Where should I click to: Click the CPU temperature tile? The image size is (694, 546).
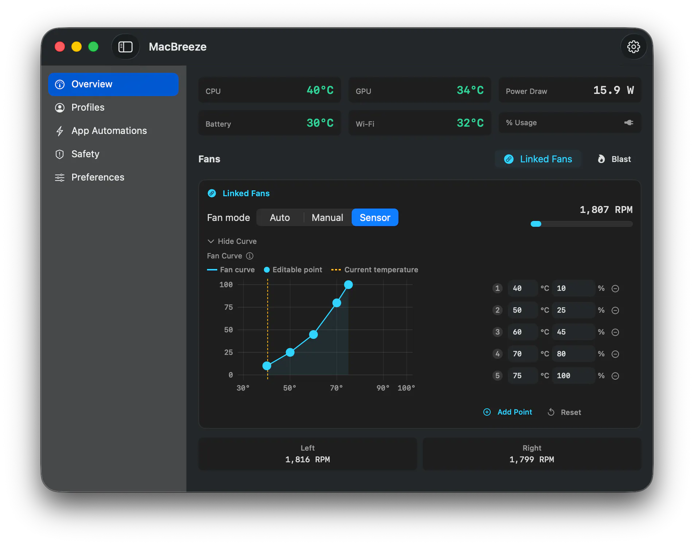(270, 90)
